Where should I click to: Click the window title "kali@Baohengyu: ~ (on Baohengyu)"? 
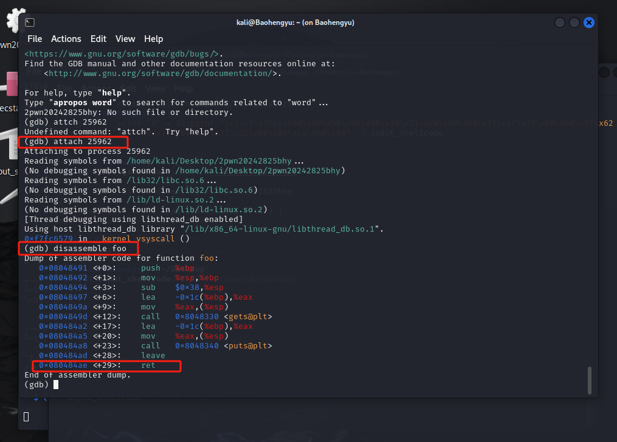(x=295, y=22)
